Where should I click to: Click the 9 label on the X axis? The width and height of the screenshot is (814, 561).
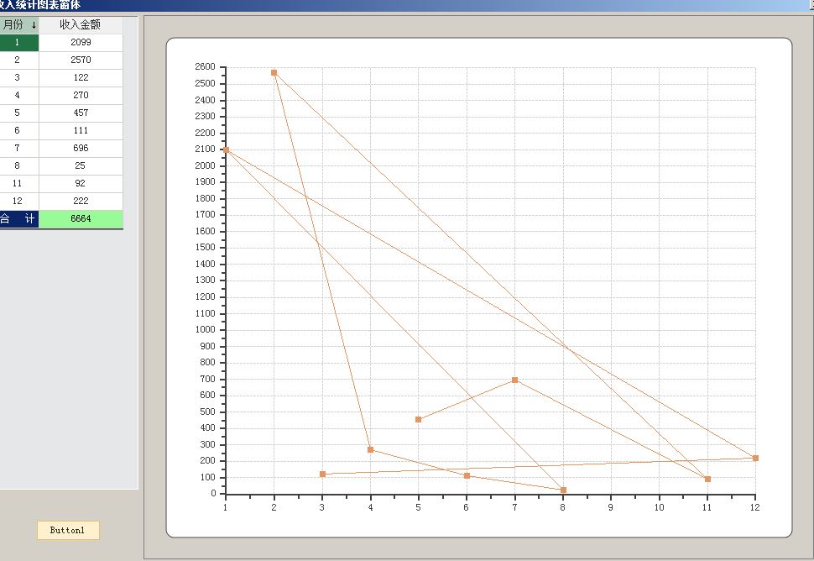point(611,507)
